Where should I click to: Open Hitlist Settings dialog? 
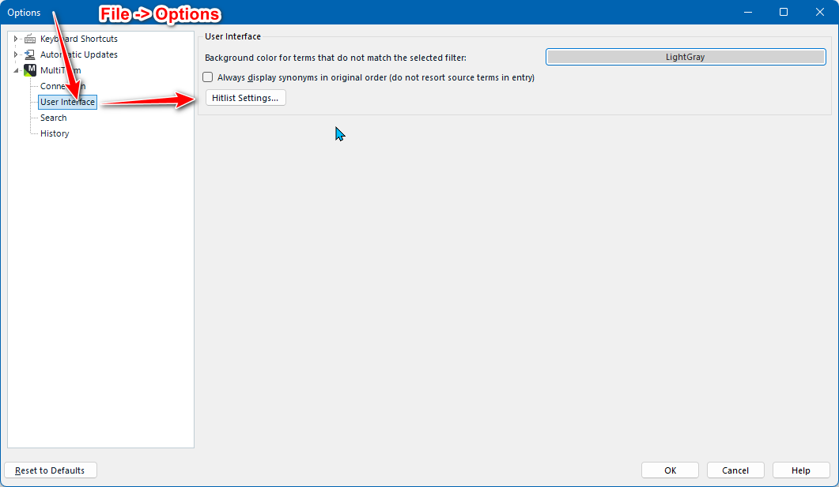pyautogui.click(x=246, y=98)
